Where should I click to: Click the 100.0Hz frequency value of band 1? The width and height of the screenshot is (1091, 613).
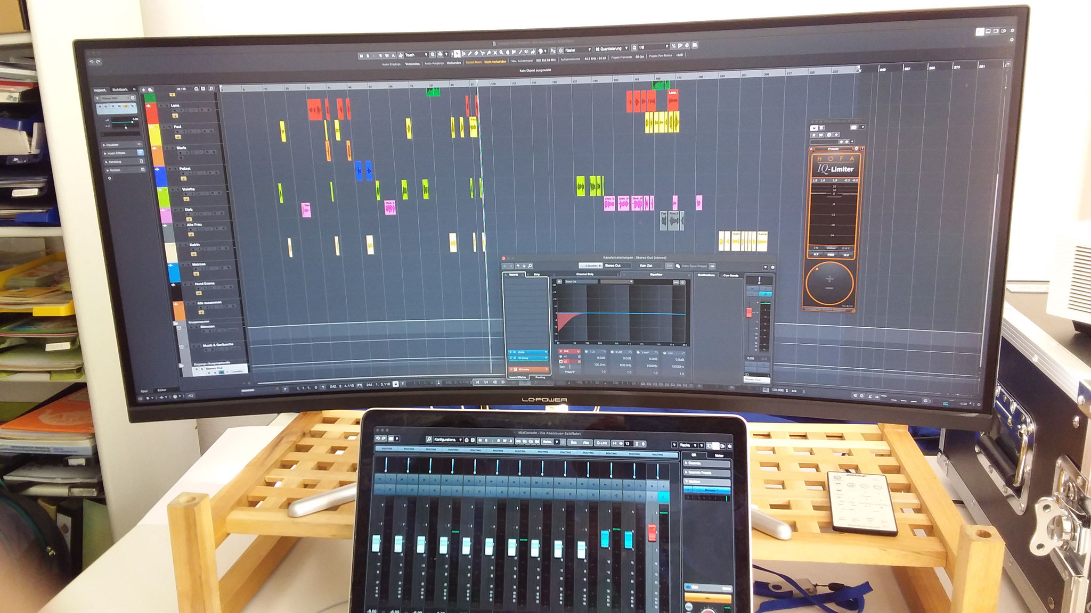[600, 365]
